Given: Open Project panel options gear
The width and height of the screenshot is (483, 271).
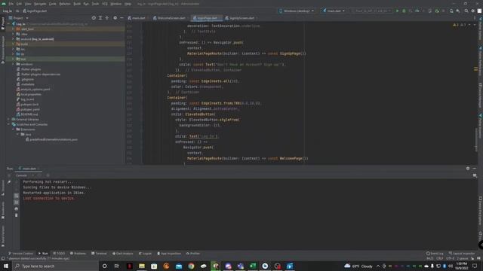Looking at the screenshot, I should coord(115,18).
